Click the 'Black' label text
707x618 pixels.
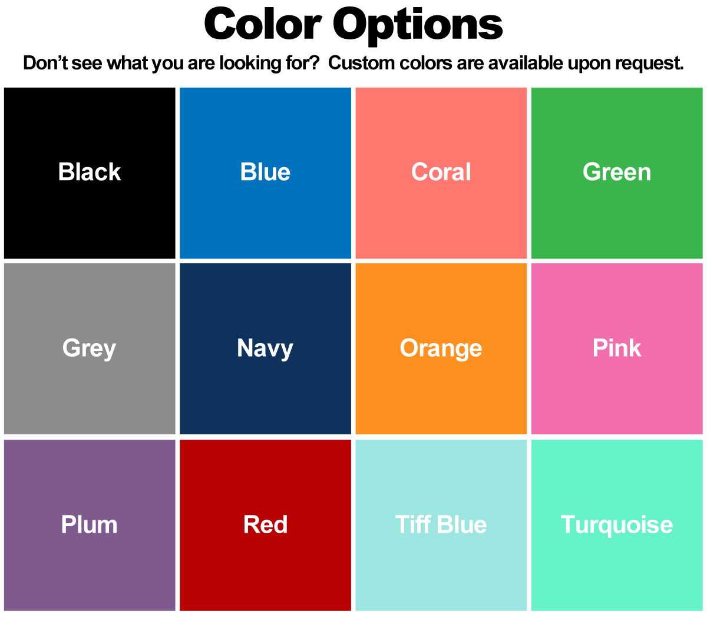point(90,172)
